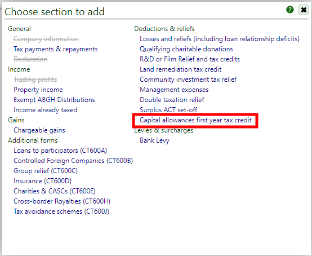
Task: Select Double taxation relief
Action: (x=172, y=100)
